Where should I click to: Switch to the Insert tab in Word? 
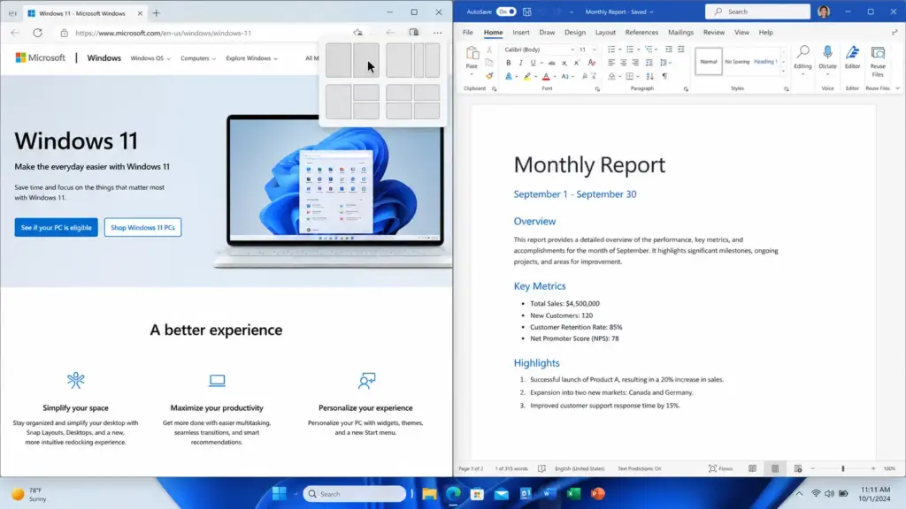(x=520, y=33)
